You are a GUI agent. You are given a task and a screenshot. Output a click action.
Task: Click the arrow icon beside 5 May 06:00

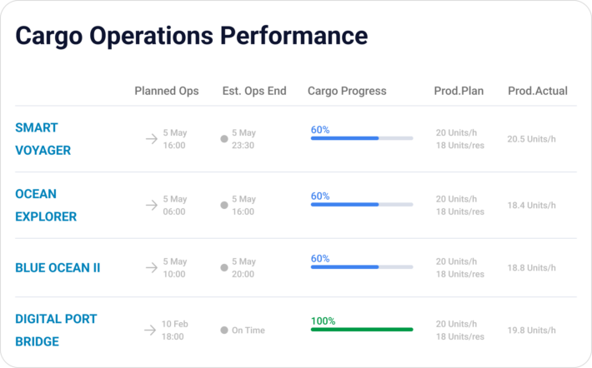point(152,205)
